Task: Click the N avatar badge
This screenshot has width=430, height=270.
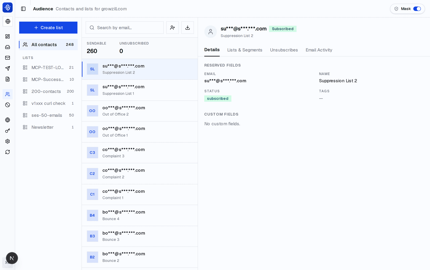Action: pos(12,258)
